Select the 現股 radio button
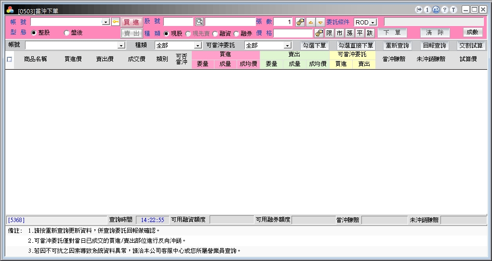 pos(166,34)
